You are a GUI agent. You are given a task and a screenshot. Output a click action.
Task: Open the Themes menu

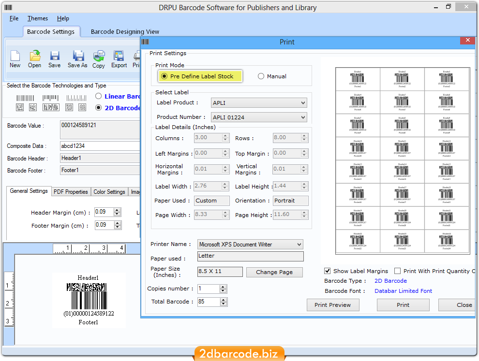[38, 18]
